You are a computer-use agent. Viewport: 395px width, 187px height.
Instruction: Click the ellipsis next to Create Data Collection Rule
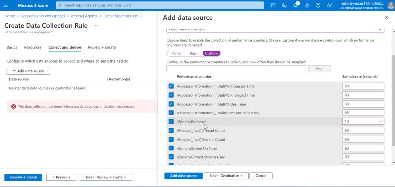click(x=97, y=26)
